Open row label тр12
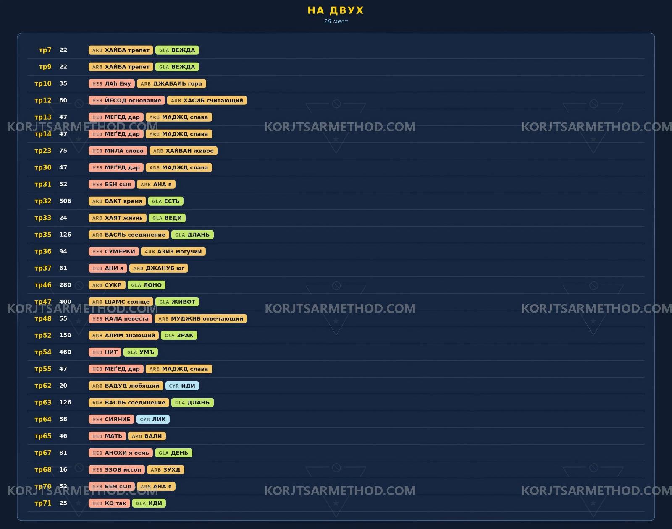 (43, 100)
